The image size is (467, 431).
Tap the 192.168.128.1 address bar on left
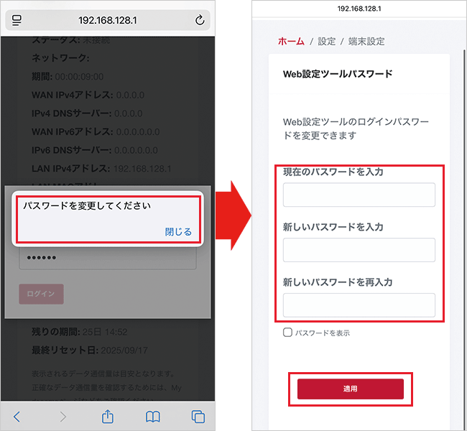pos(108,20)
